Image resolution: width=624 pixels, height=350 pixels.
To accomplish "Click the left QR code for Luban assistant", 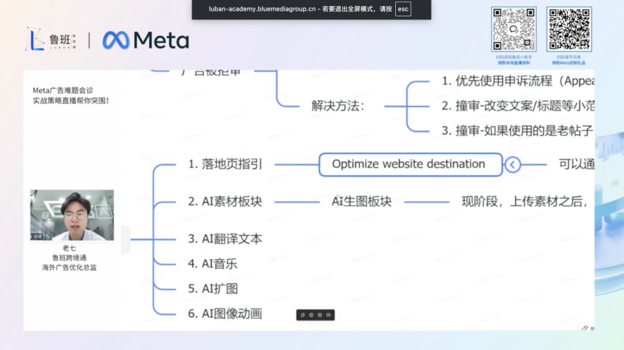I will (x=513, y=30).
